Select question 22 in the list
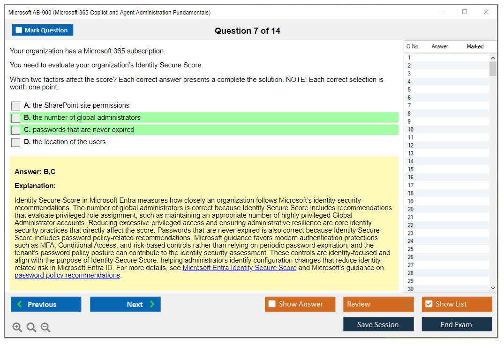Screen dimensions: 504x344 [x=446, y=225]
